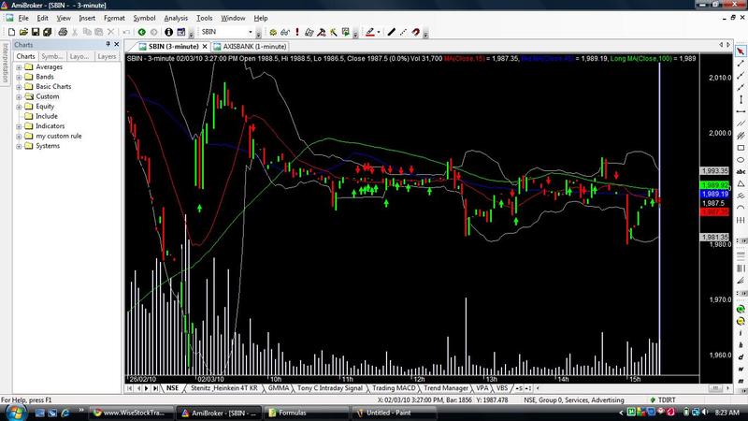Screen dimensions: 748x421
Task: Select the Trend Manager sheet tab
Action: point(446,388)
